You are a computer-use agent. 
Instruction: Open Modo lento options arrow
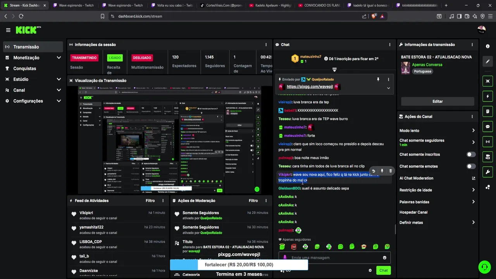click(x=473, y=131)
